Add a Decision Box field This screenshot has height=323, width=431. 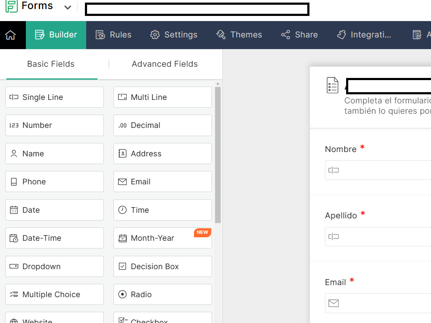[162, 266]
